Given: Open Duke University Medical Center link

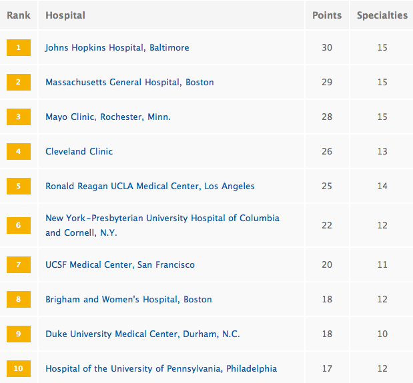Looking at the screenshot, I should 142,334.
